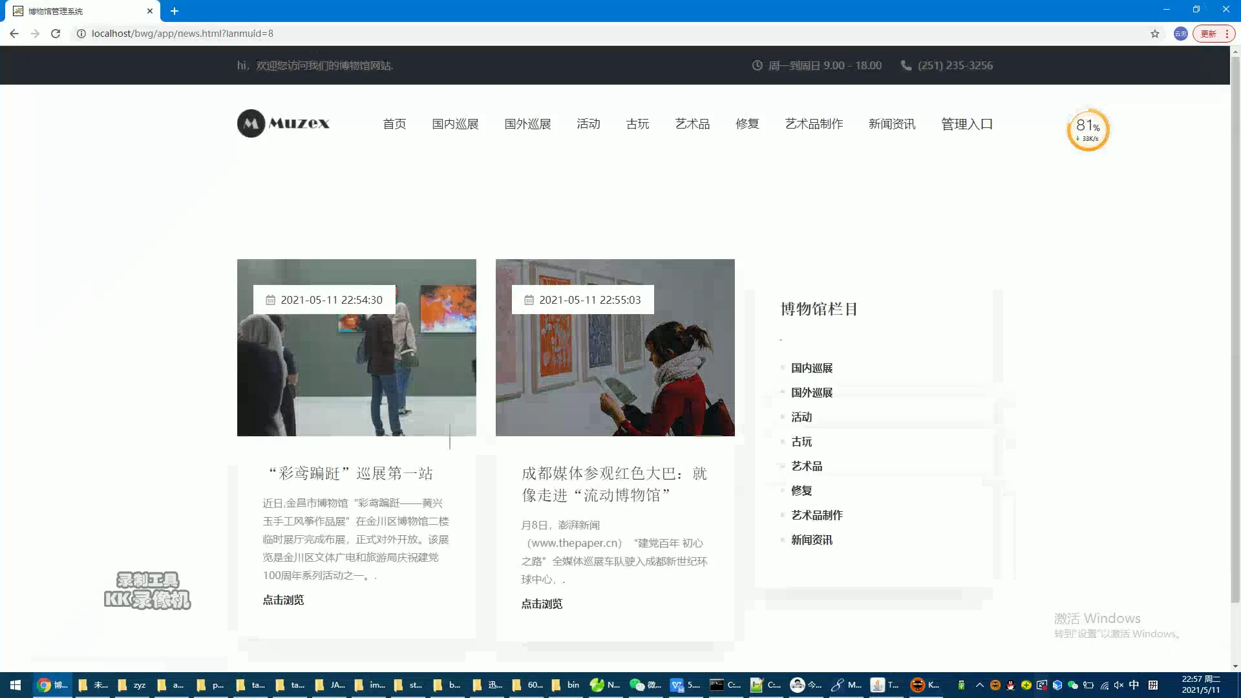Click the phone icon in top bar
The image size is (1241, 698).
click(906, 65)
